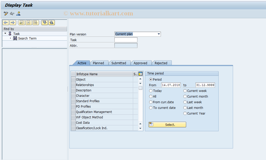Select the All time period option
The width and height of the screenshot is (266, 160).
(x=150, y=96)
